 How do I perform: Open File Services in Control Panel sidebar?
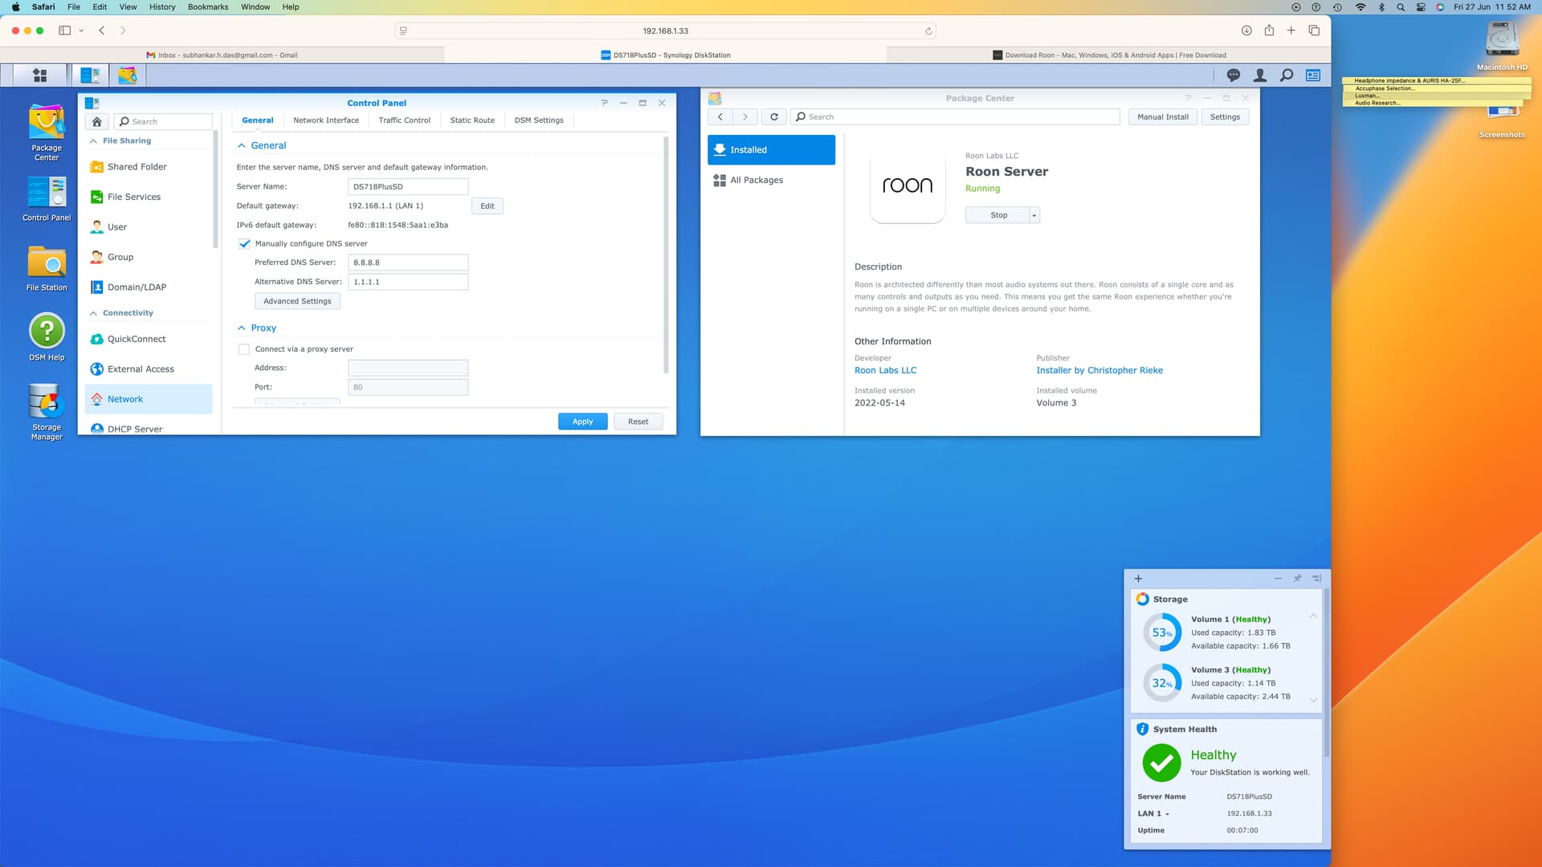(149, 197)
